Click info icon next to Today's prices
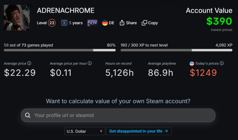238x140 pixels. click(222, 63)
